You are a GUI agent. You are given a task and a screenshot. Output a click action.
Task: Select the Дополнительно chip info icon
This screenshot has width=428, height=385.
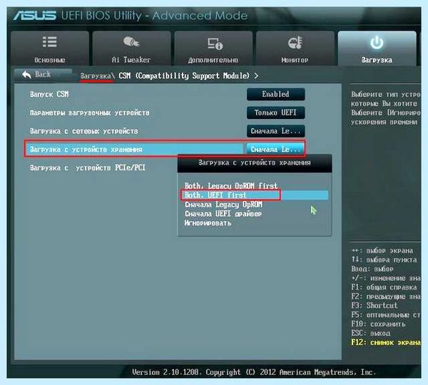point(215,43)
